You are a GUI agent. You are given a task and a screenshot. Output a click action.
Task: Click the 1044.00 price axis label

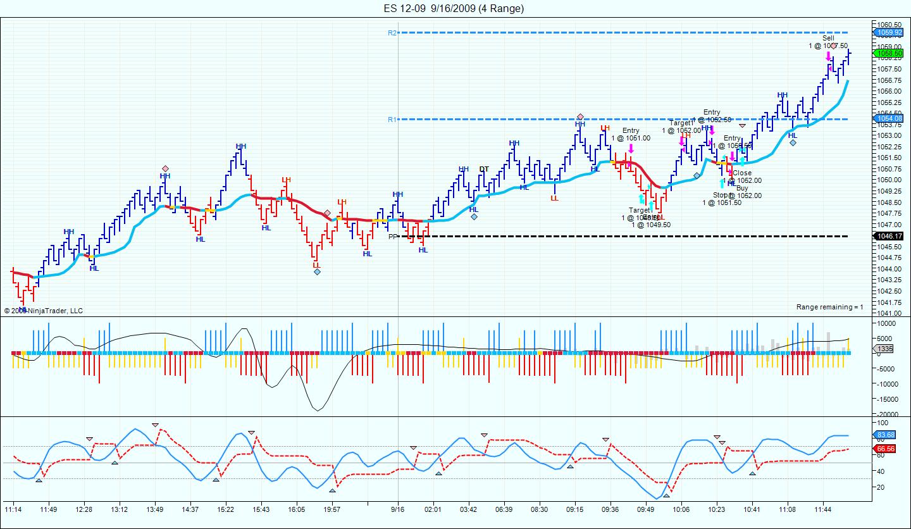pos(889,268)
